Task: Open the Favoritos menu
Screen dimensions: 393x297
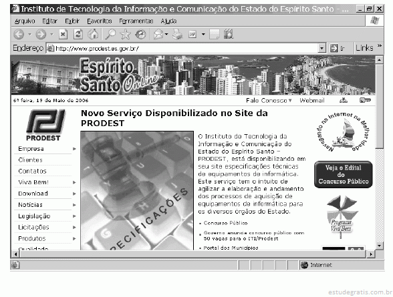Action: [100, 21]
